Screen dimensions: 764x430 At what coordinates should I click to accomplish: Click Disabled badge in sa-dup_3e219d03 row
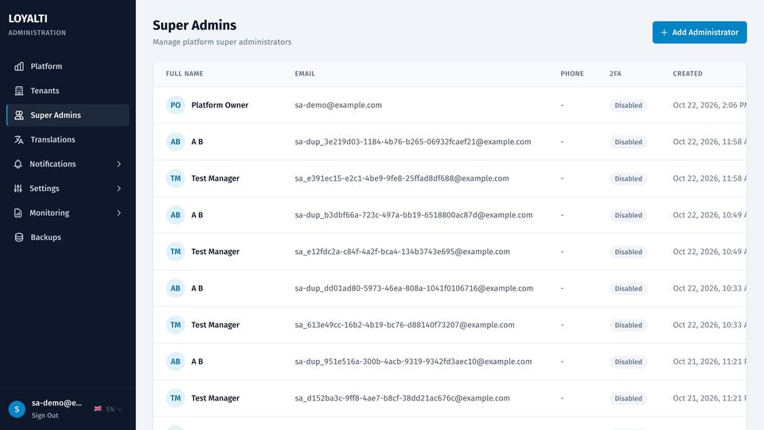click(x=628, y=142)
